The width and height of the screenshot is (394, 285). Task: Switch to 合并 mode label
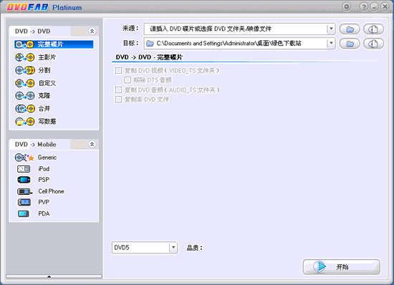click(x=44, y=108)
